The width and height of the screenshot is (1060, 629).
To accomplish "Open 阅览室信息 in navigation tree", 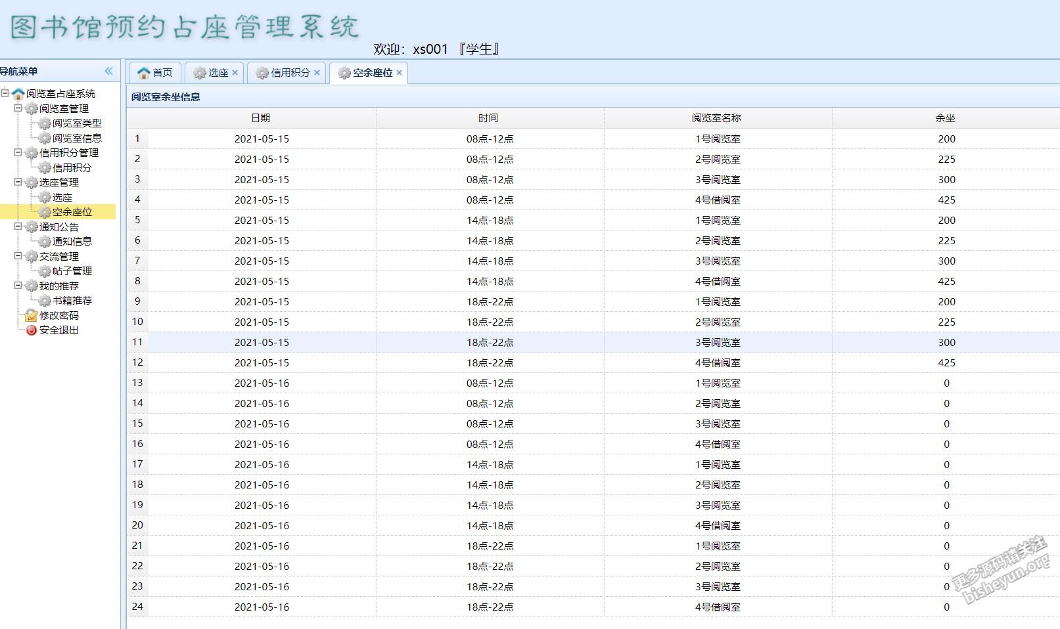I will tap(77, 138).
